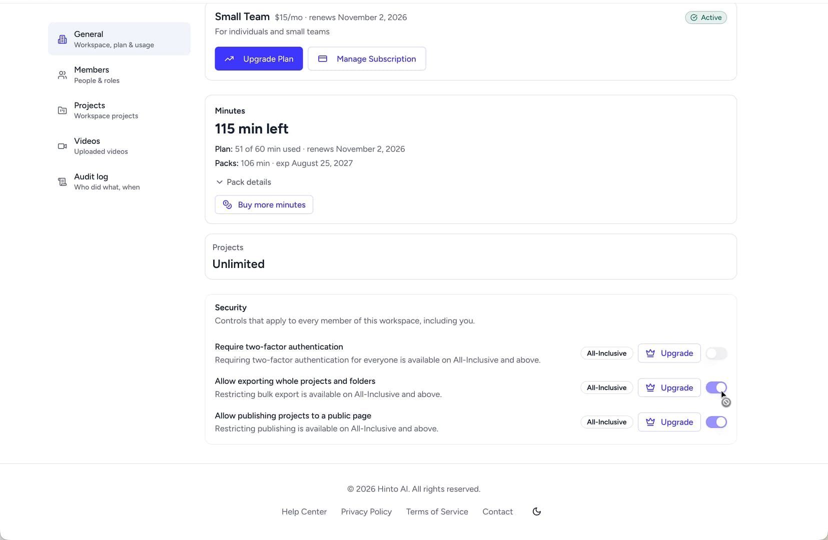Click the crown icon in publishing row Upgrade button
This screenshot has width=828, height=540.
650,422
